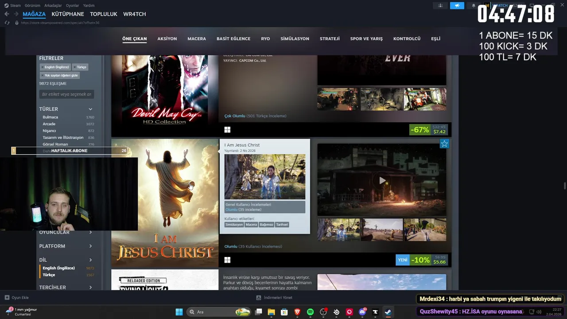This screenshot has width=567, height=319.
Task: Open SteelSeries app from the taskbar
Action: pos(336,312)
